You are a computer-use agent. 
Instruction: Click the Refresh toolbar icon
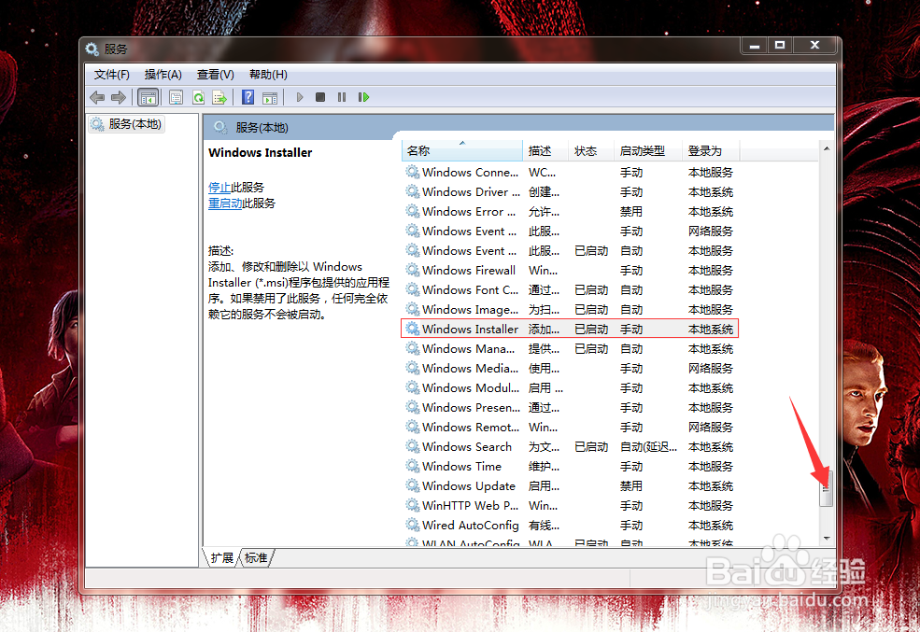coord(198,97)
